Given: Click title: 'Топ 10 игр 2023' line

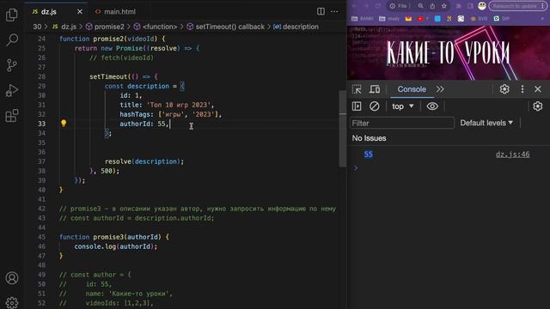Looking at the screenshot, I should [167, 105].
